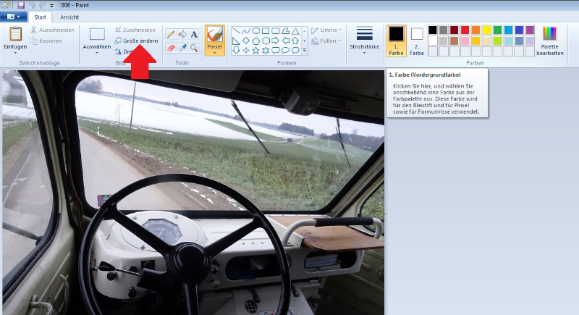Open Palette bearbeiten color editor

pos(550,40)
